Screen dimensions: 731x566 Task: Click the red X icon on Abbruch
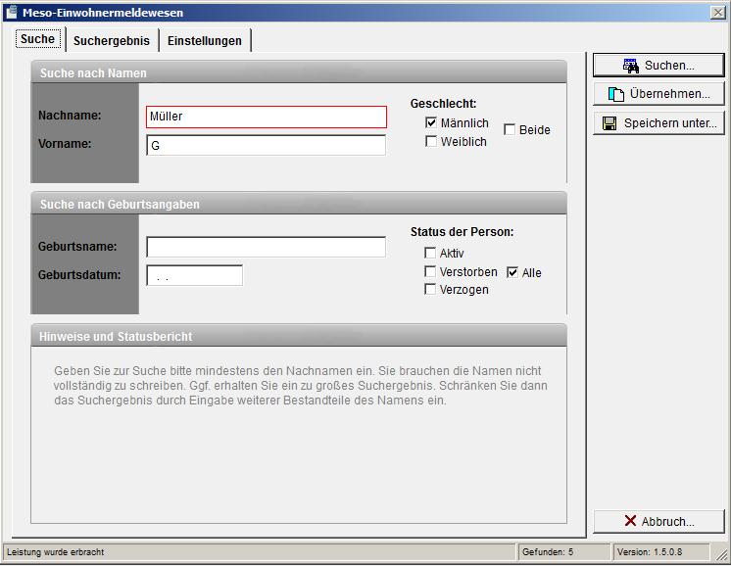630,521
